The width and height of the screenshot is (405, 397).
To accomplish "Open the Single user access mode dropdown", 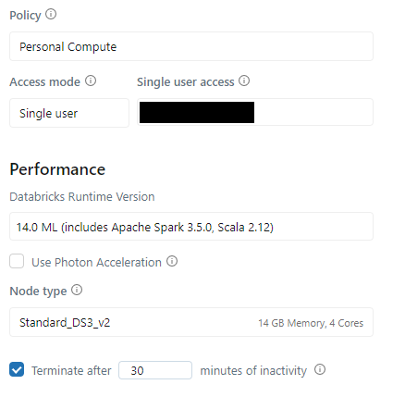I will click(x=69, y=113).
